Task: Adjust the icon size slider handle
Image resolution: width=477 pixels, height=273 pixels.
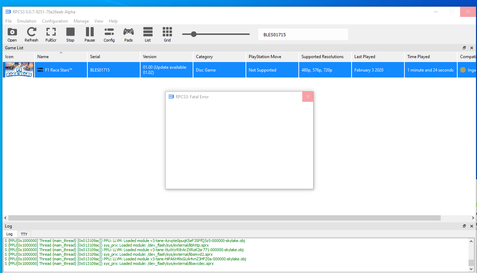Action: pos(193,34)
